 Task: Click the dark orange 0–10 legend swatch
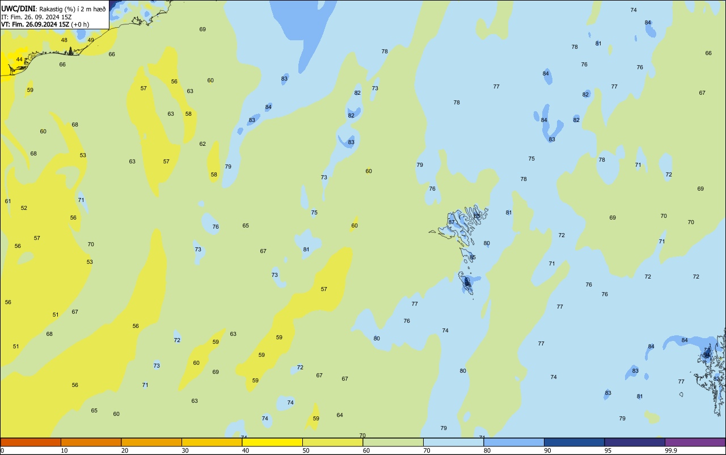tap(31, 442)
